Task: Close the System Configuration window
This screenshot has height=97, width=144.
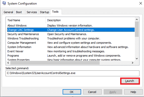Action: click(141, 3)
